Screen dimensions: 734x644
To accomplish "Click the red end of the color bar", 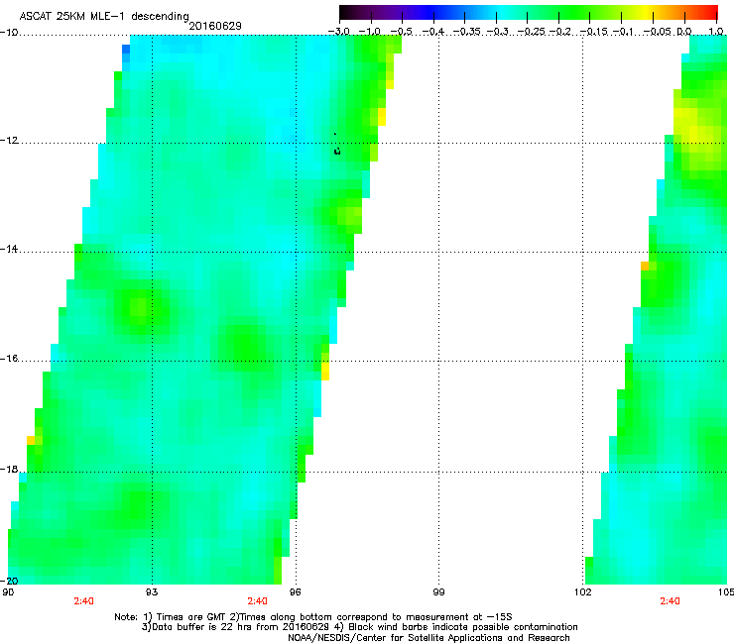I will 709,12.
